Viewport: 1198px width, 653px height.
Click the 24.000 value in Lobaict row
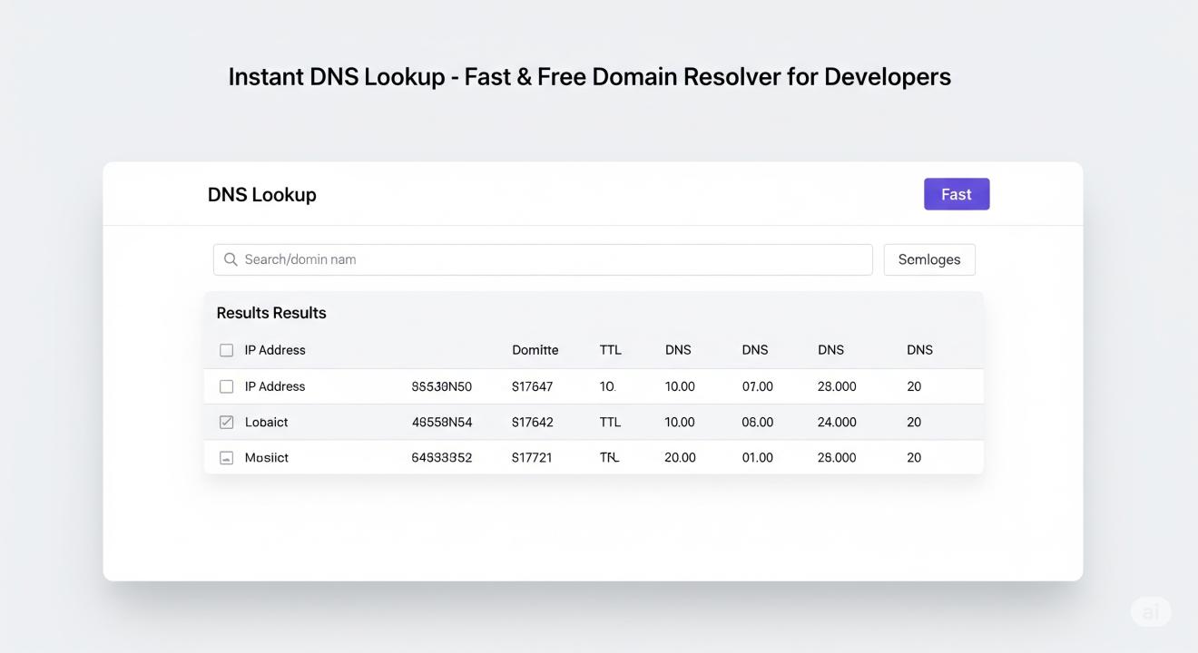point(836,422)
